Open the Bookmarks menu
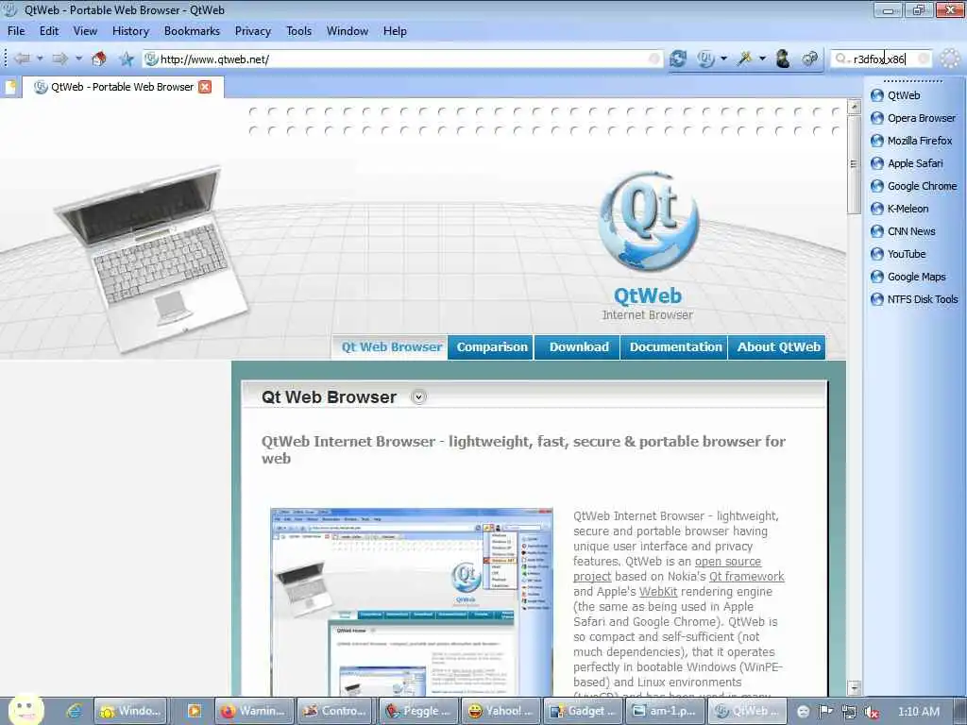Viewport: 967px width, 725px height. (192, 31)
